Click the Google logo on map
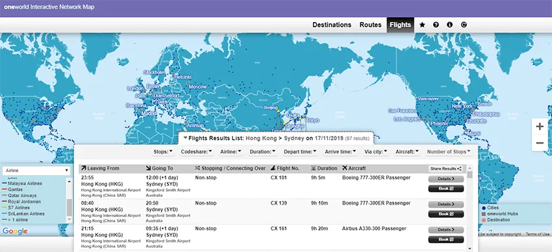Image resolution: width=552 pixels, height=252 pixels. coord(15,231)
